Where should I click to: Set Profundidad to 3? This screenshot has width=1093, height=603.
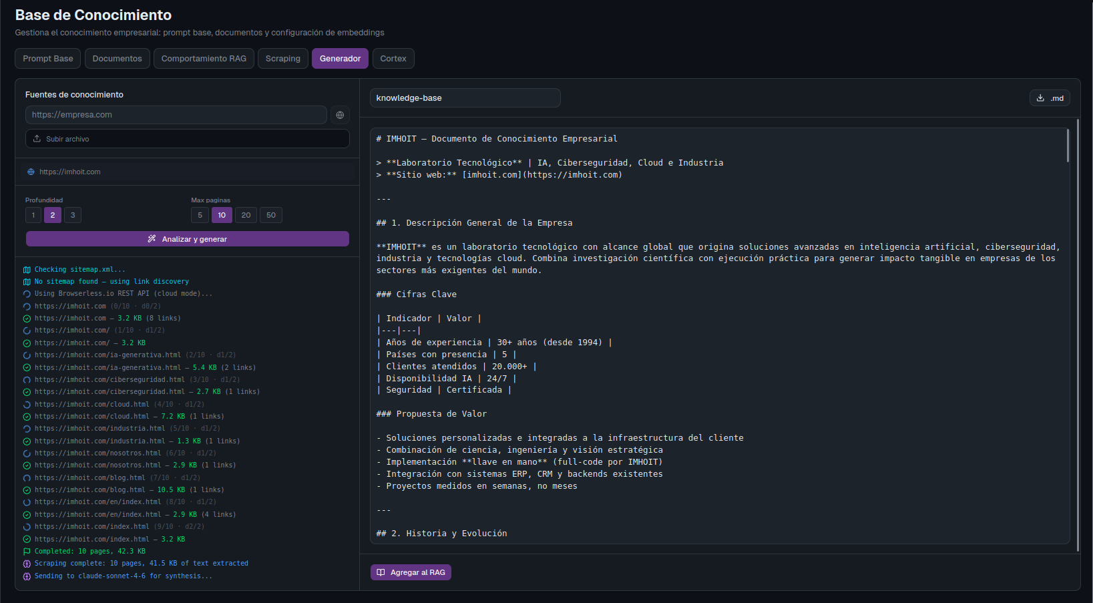pos(73,215)
